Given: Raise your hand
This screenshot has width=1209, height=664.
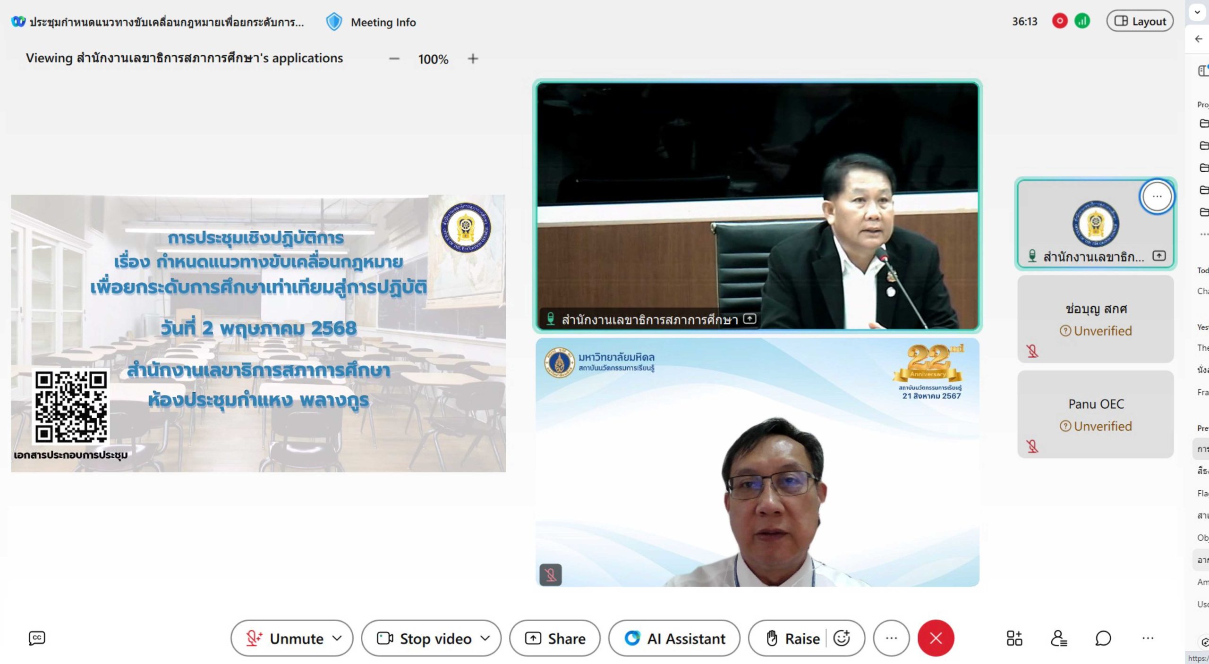Looking at the screenshot, I should (x=792, y=638).
